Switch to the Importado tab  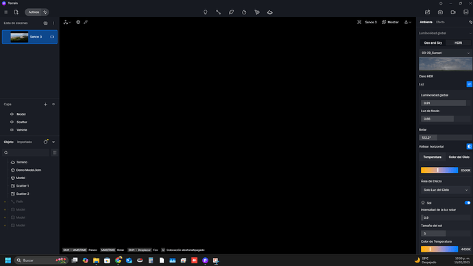click(x=25, y=142)
